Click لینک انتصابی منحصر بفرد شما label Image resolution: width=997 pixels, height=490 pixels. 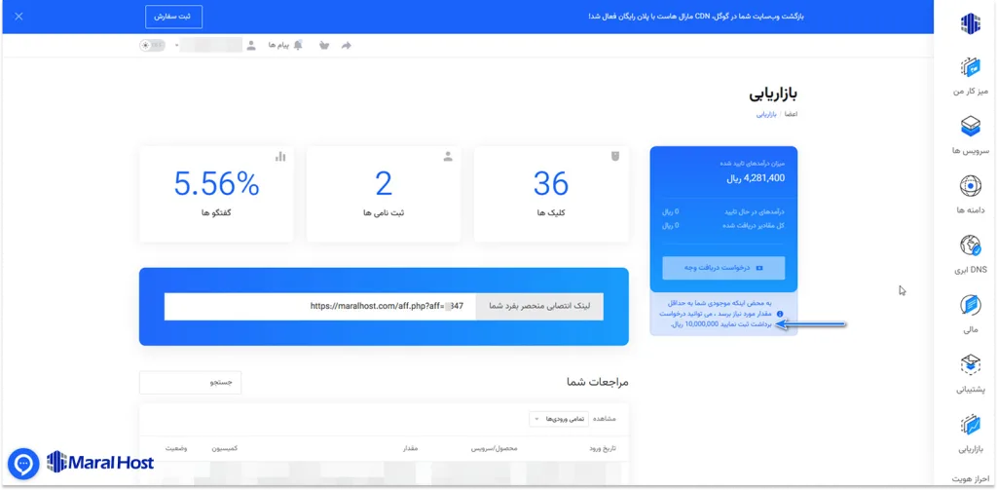[x=539, y=306]
